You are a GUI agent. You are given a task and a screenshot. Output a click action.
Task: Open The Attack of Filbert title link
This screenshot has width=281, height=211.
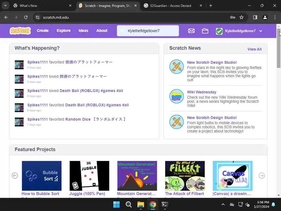(184, 194)
